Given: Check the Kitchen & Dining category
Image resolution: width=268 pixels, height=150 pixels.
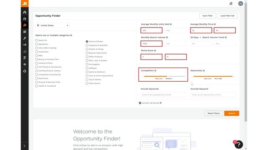Looking at the screenshot, I should click(x=87, y=49).
